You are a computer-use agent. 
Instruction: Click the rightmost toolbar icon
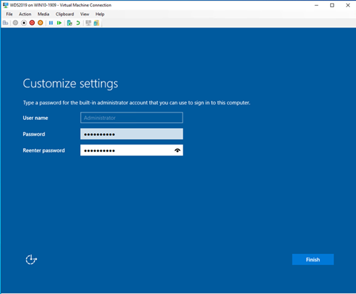click(96, 23)
